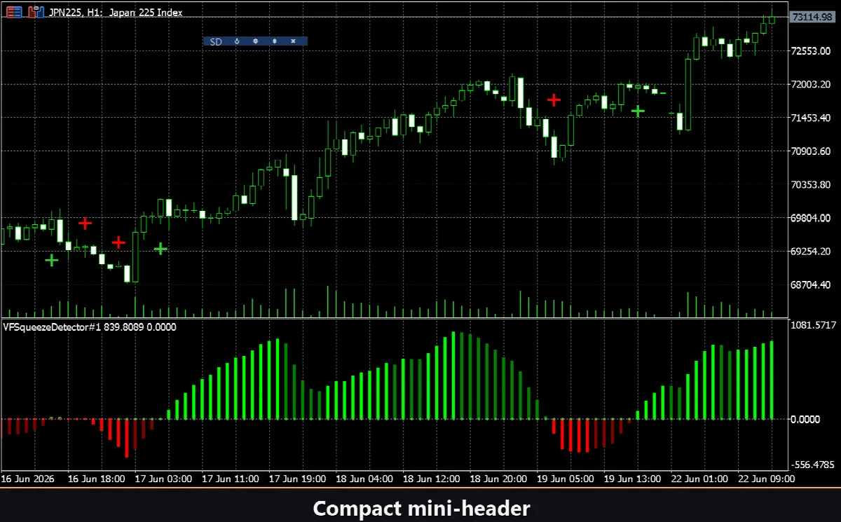Click the 16 Jun 2026 date label

[27, 479]
